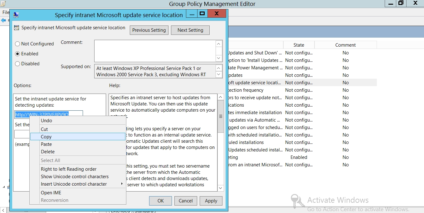Click the Comment box scroll-down arrow

[x=219, y=58]
